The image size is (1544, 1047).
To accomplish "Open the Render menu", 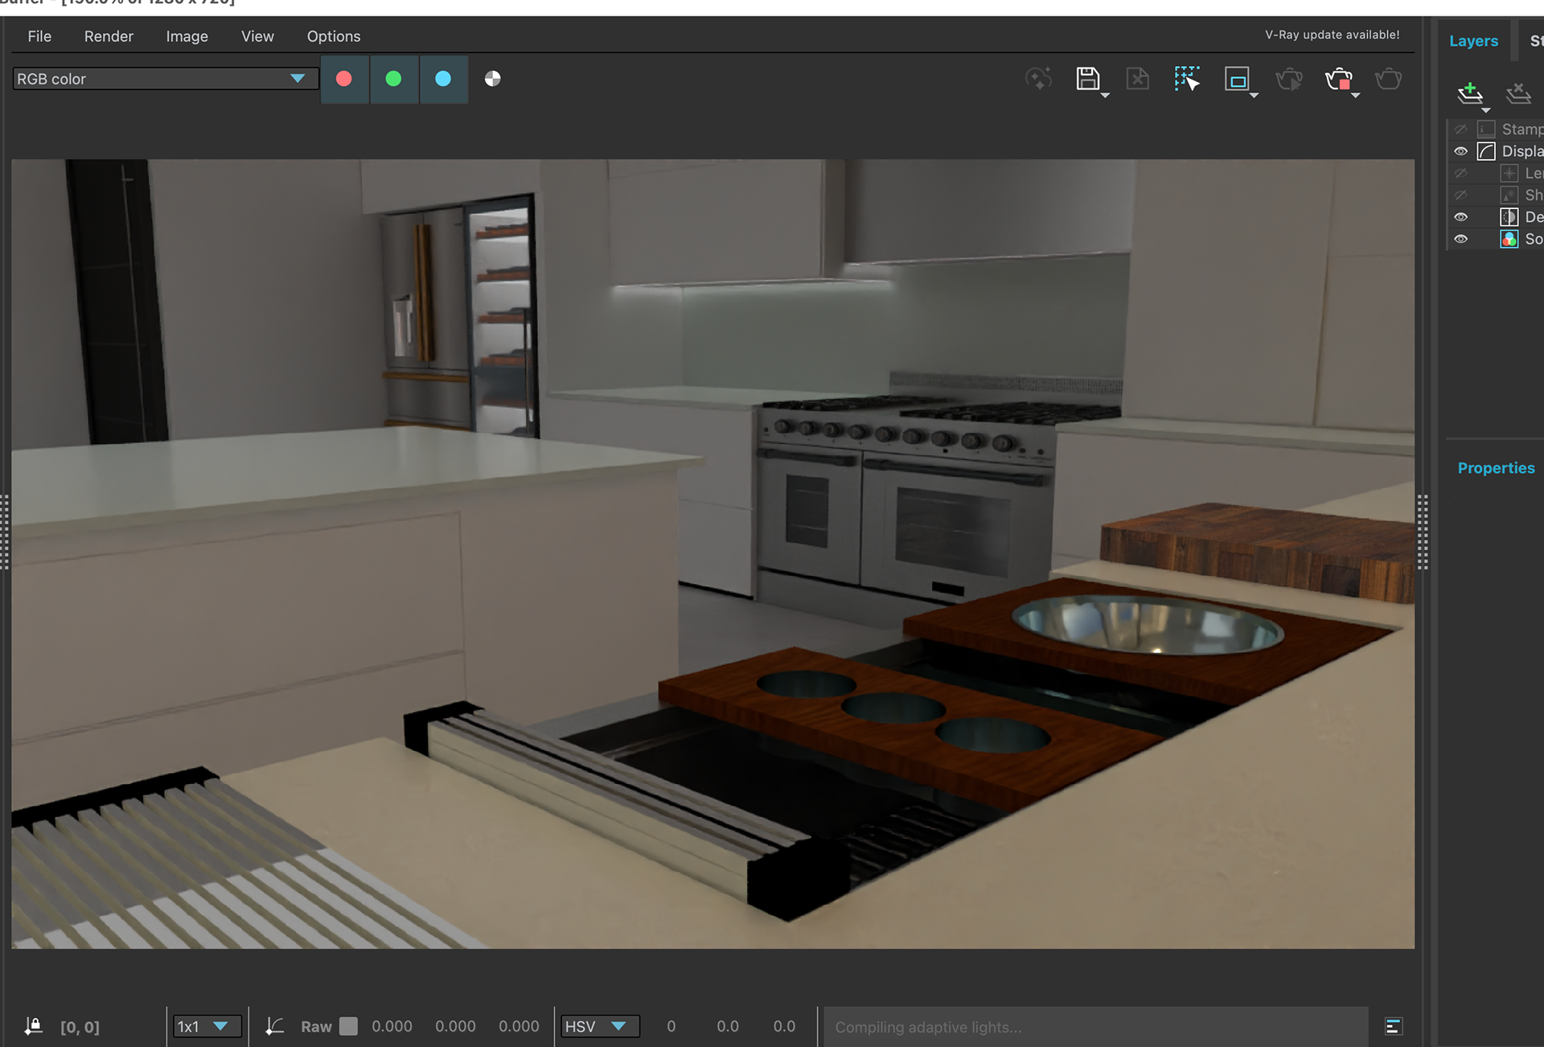I will click(109, 36).
